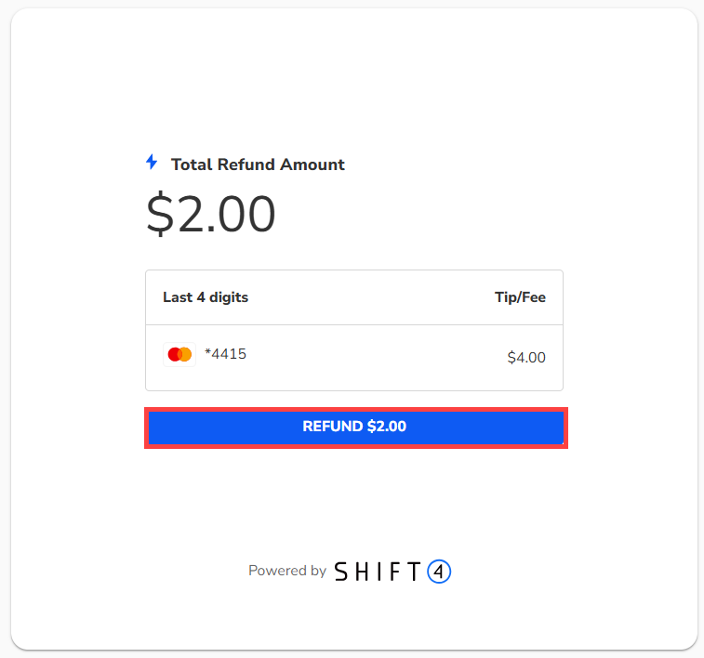Click the "Powered by" footer text
704x658 pixels.
(286, 571)
